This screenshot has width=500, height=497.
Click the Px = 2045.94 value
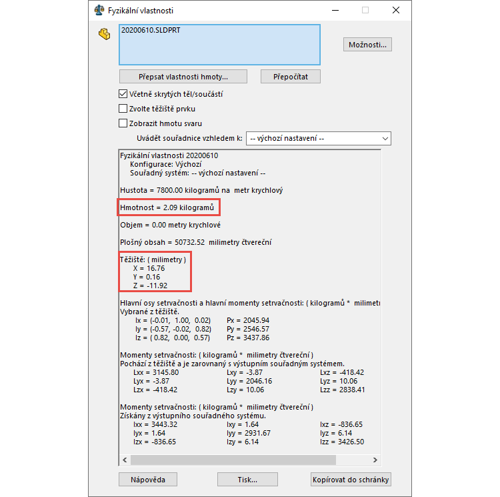click(x=248, y=320)
